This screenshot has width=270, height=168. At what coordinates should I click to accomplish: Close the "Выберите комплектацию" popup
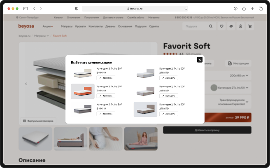coord(200,60)
